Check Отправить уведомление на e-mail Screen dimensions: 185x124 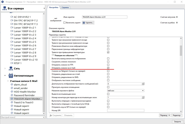click(x=108, y=74)
